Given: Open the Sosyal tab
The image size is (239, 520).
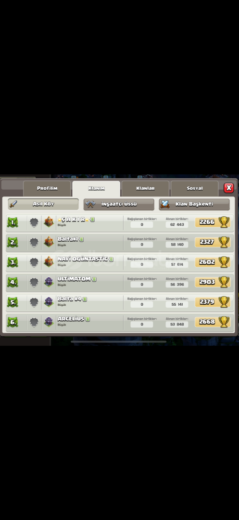Looking at the screenshot, I should click(x=194, y=188).
